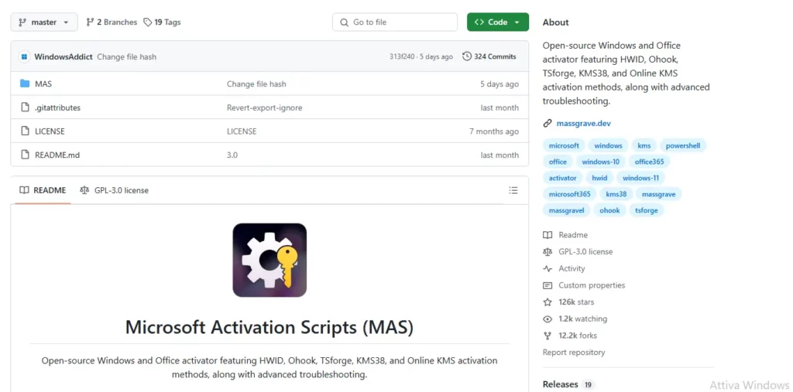
Task: Select the hwid topic tag
Action: 600,178
